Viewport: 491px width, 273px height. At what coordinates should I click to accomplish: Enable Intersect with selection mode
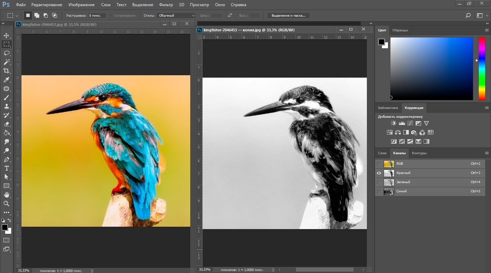click(55, 16)
